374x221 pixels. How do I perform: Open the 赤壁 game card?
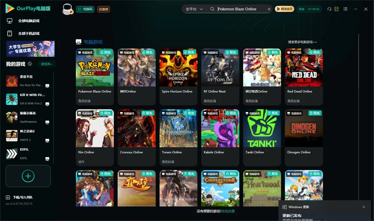point(137,188)
